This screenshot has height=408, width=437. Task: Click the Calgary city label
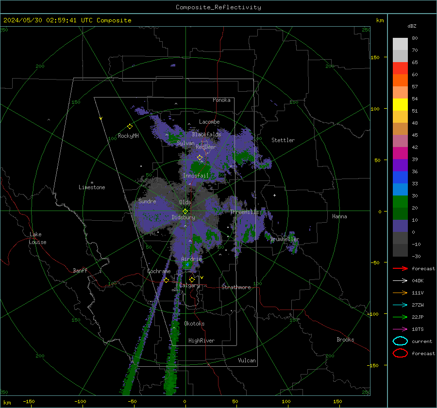click(189, 285)
